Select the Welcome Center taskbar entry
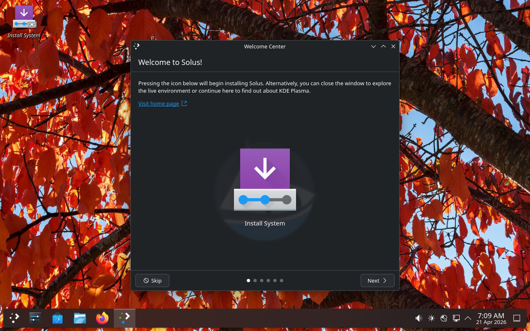 click(125, 318)
